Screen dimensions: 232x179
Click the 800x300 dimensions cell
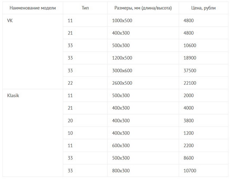click(143, 170)
